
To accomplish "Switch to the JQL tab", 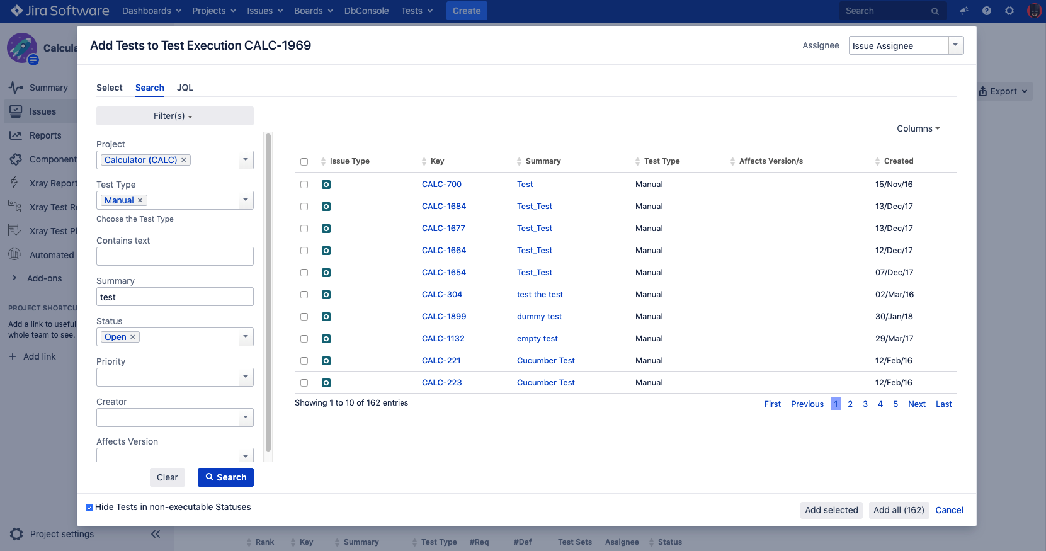I will [x=185, y=88].
